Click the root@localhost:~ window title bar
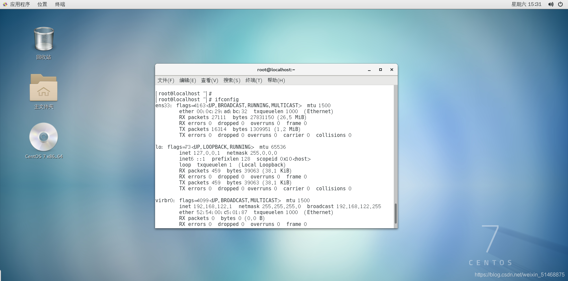Viewport: 568px width, 281px height. coord(276,70)
